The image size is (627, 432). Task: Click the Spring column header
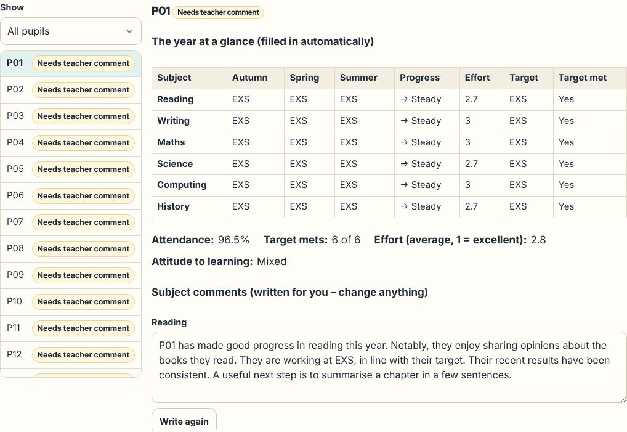tap(310, 78)
